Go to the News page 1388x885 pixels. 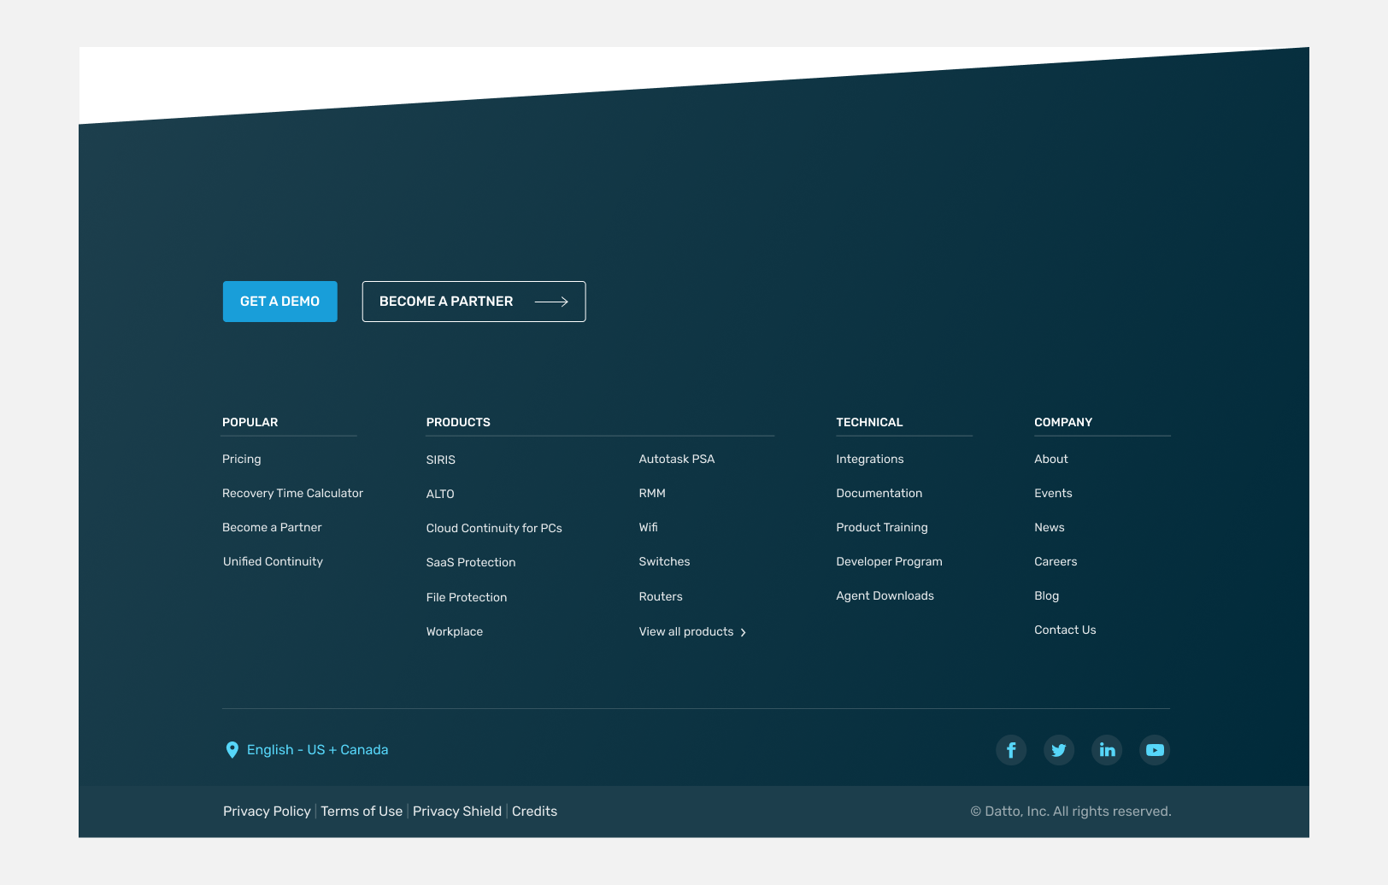[1050, 527]
